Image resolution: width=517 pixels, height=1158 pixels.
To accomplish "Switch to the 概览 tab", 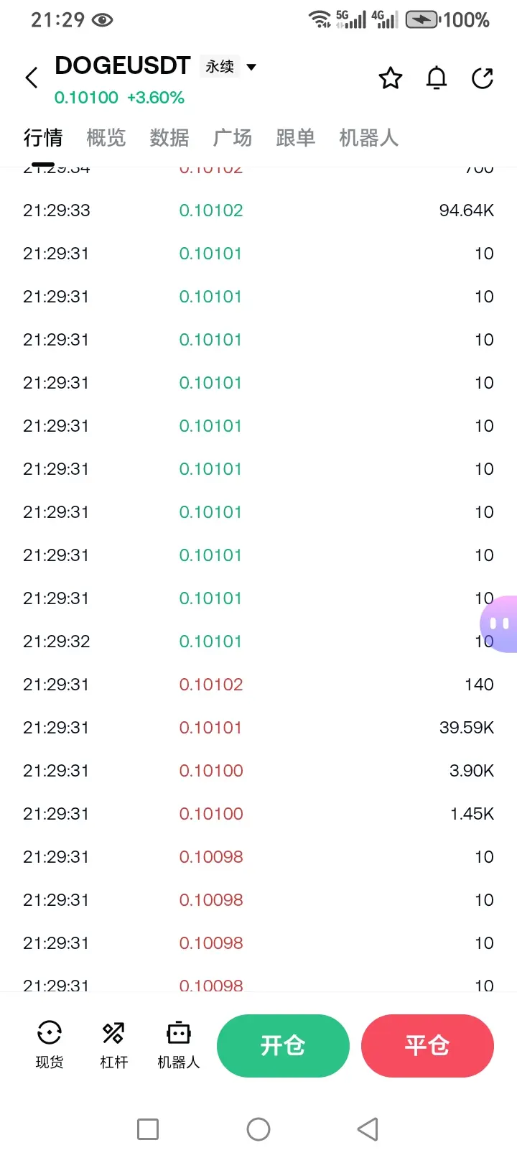I will click(106, 137).
